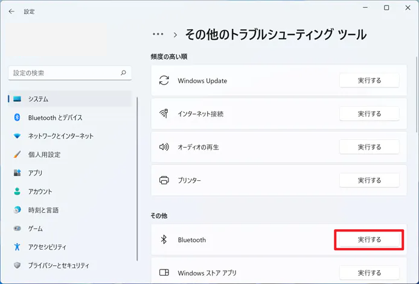Click the アクセシビリティ icon in the sidebar

(x=17, y=247)
